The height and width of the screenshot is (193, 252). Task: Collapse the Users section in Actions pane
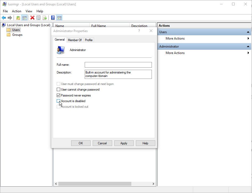coord(248,32)
